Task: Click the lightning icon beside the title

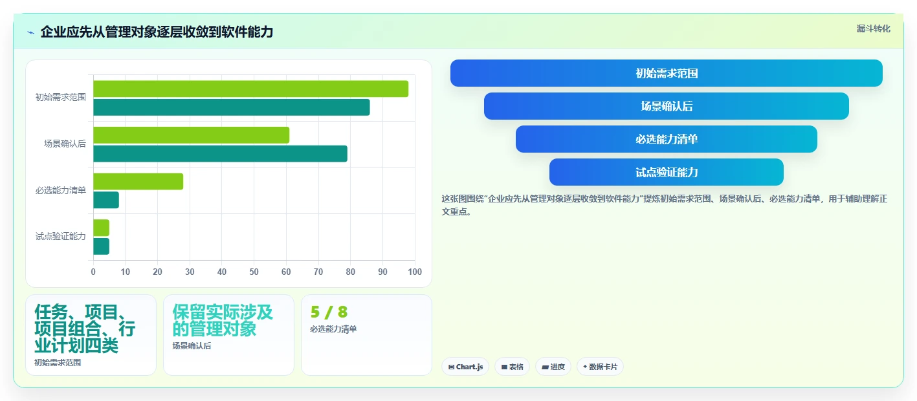Action: click(x=30, y=32)
